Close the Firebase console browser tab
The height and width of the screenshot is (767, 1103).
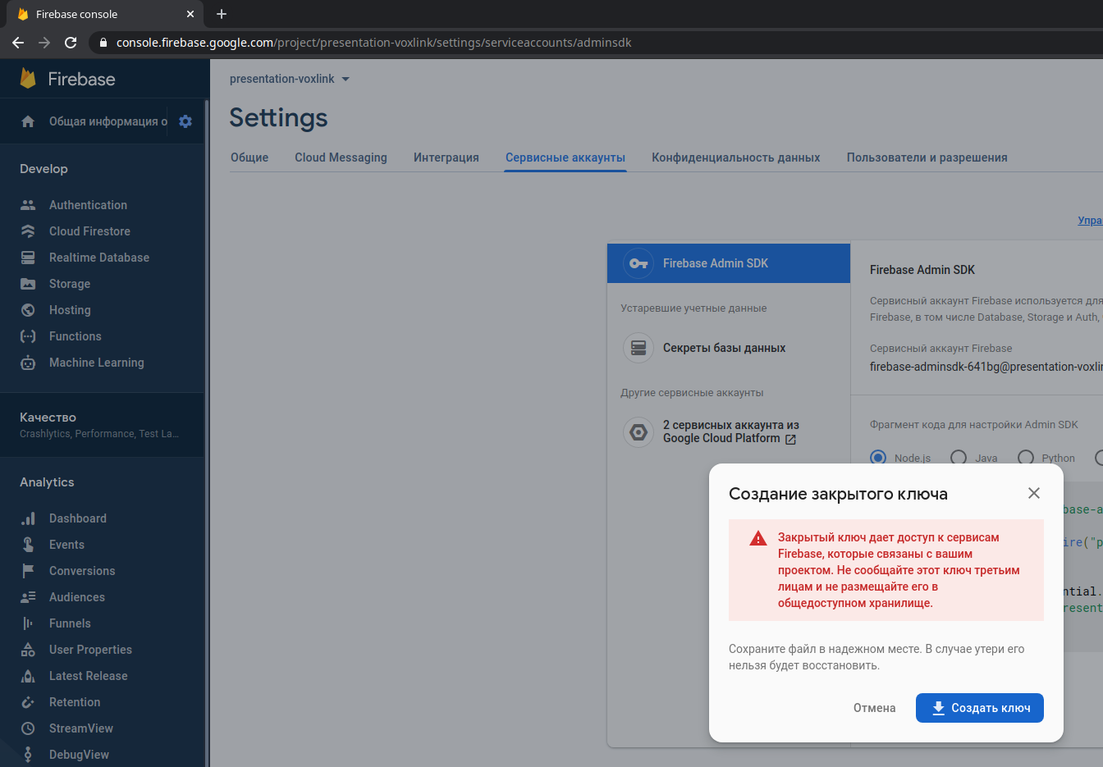(190, 14)
